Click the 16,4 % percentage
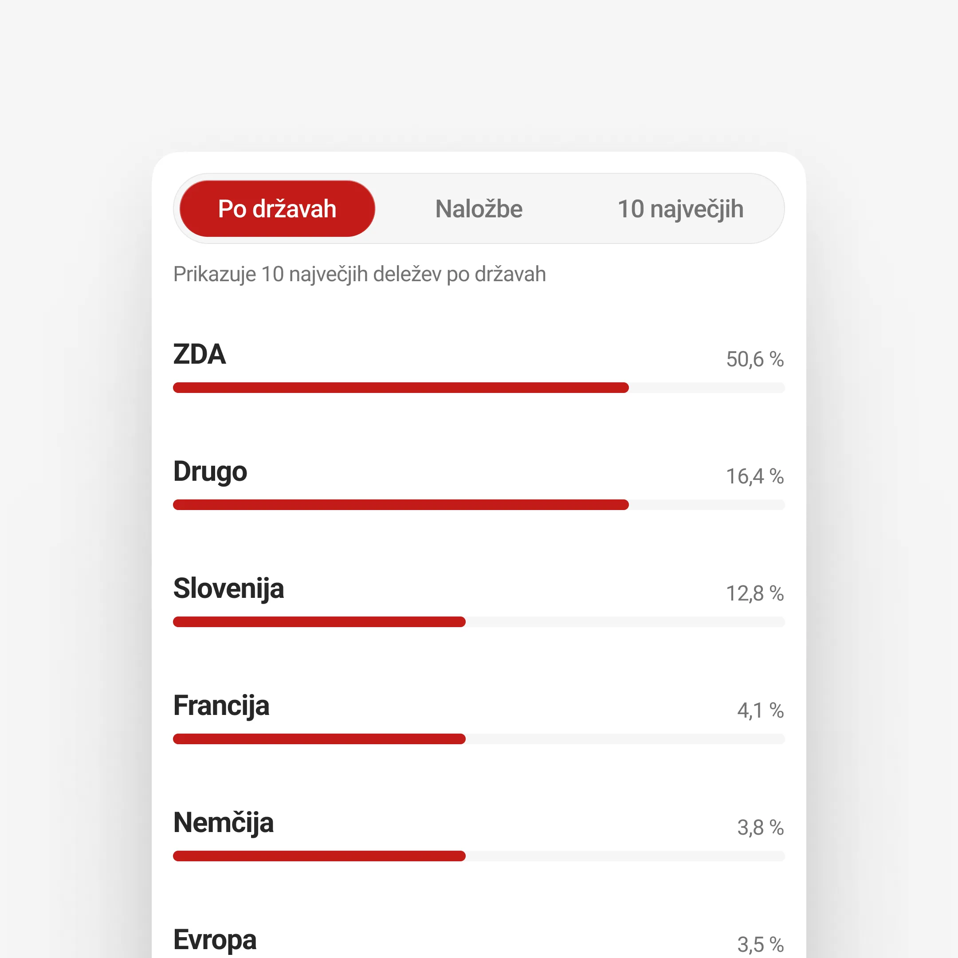Image resolution: width=958 pixels, height=958 pixels. [x=754, y=476]
